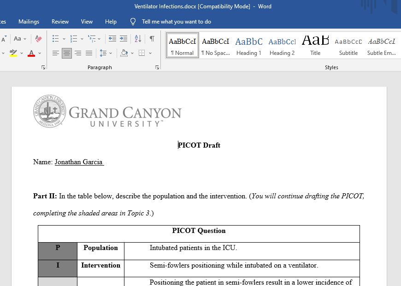Click the lightbulb Tell Me icon

coord(133,22)
